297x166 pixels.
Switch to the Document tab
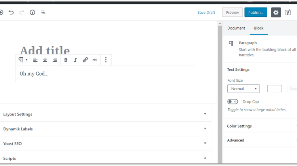[236, 28]
